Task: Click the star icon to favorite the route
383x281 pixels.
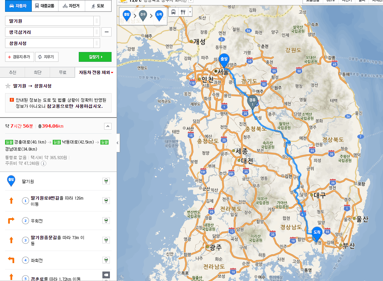Action: pos(8,86)
